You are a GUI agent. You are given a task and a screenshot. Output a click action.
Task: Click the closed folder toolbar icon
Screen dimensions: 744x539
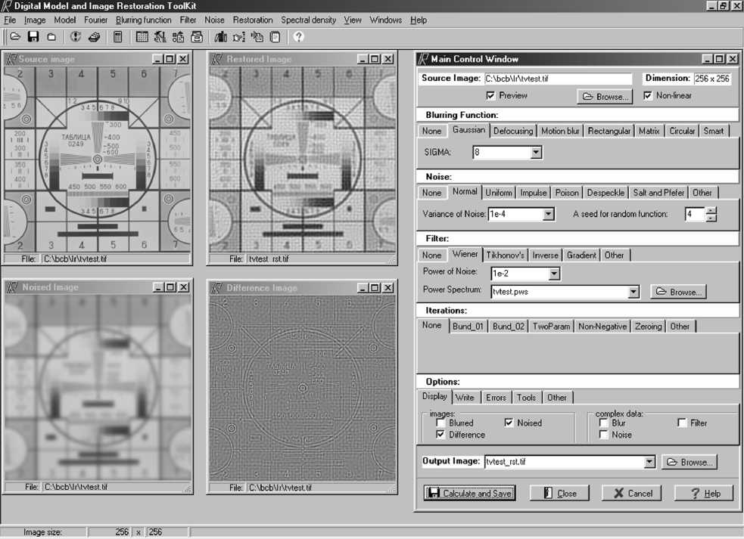point(51,36)
